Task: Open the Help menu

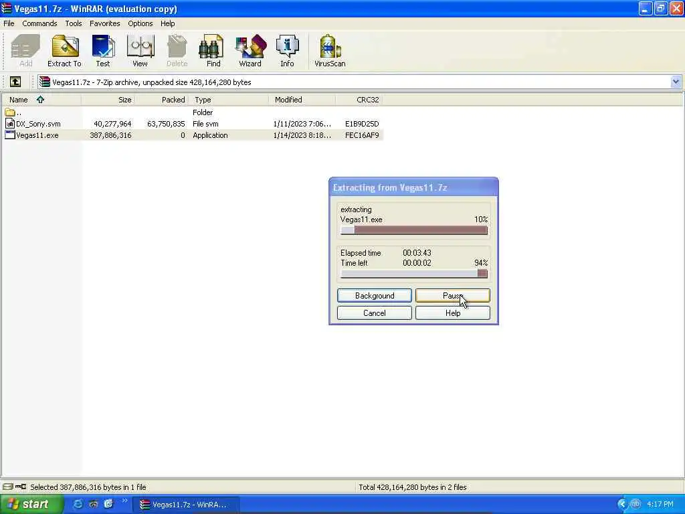Action: [167, 23]
